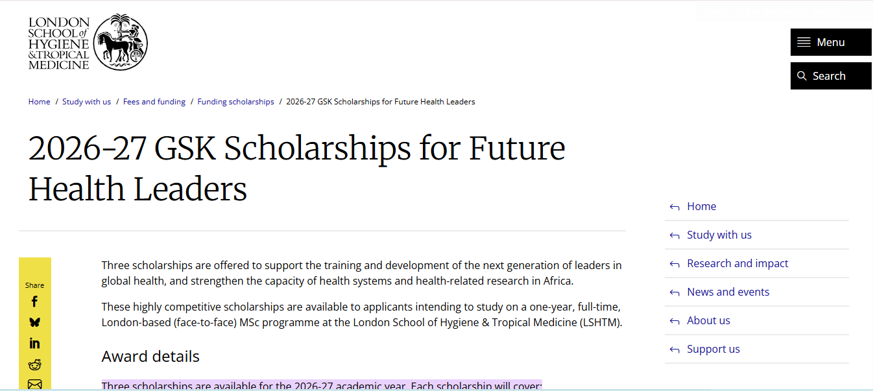Select About us in the sidebar
This screenshot has width=873, height=391.
coord(708,320)
